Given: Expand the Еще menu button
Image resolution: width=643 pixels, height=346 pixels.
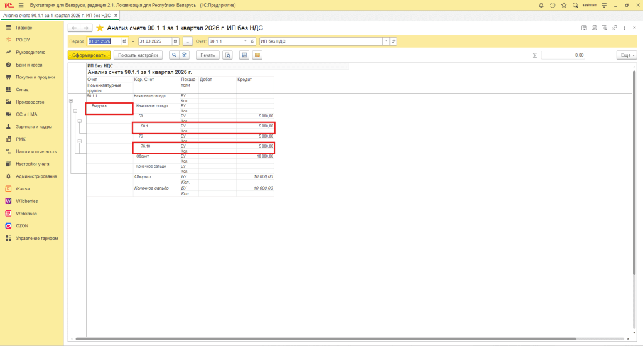Looking at the screenshot, I should (x=626, y=55).
